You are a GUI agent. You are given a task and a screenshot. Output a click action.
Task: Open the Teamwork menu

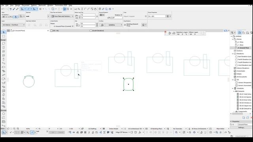[42, 6]
